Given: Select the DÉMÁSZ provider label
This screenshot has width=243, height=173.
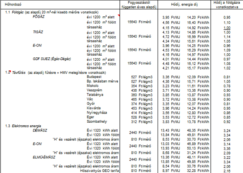Looking at the screenshot, I should point(40,130).
